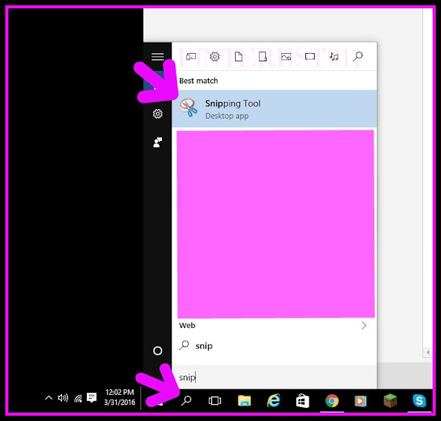The height and width of the screenshot is (421, 441).
Task: Open the media player taskbar icon
Action: tap(360, 401)
